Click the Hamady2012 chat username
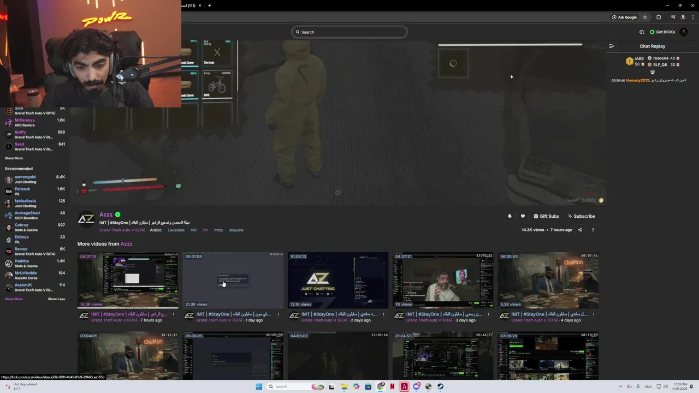 pos(638,80)
